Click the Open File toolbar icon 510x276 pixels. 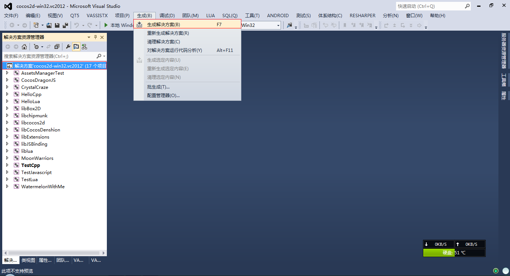tap(49, 25)
